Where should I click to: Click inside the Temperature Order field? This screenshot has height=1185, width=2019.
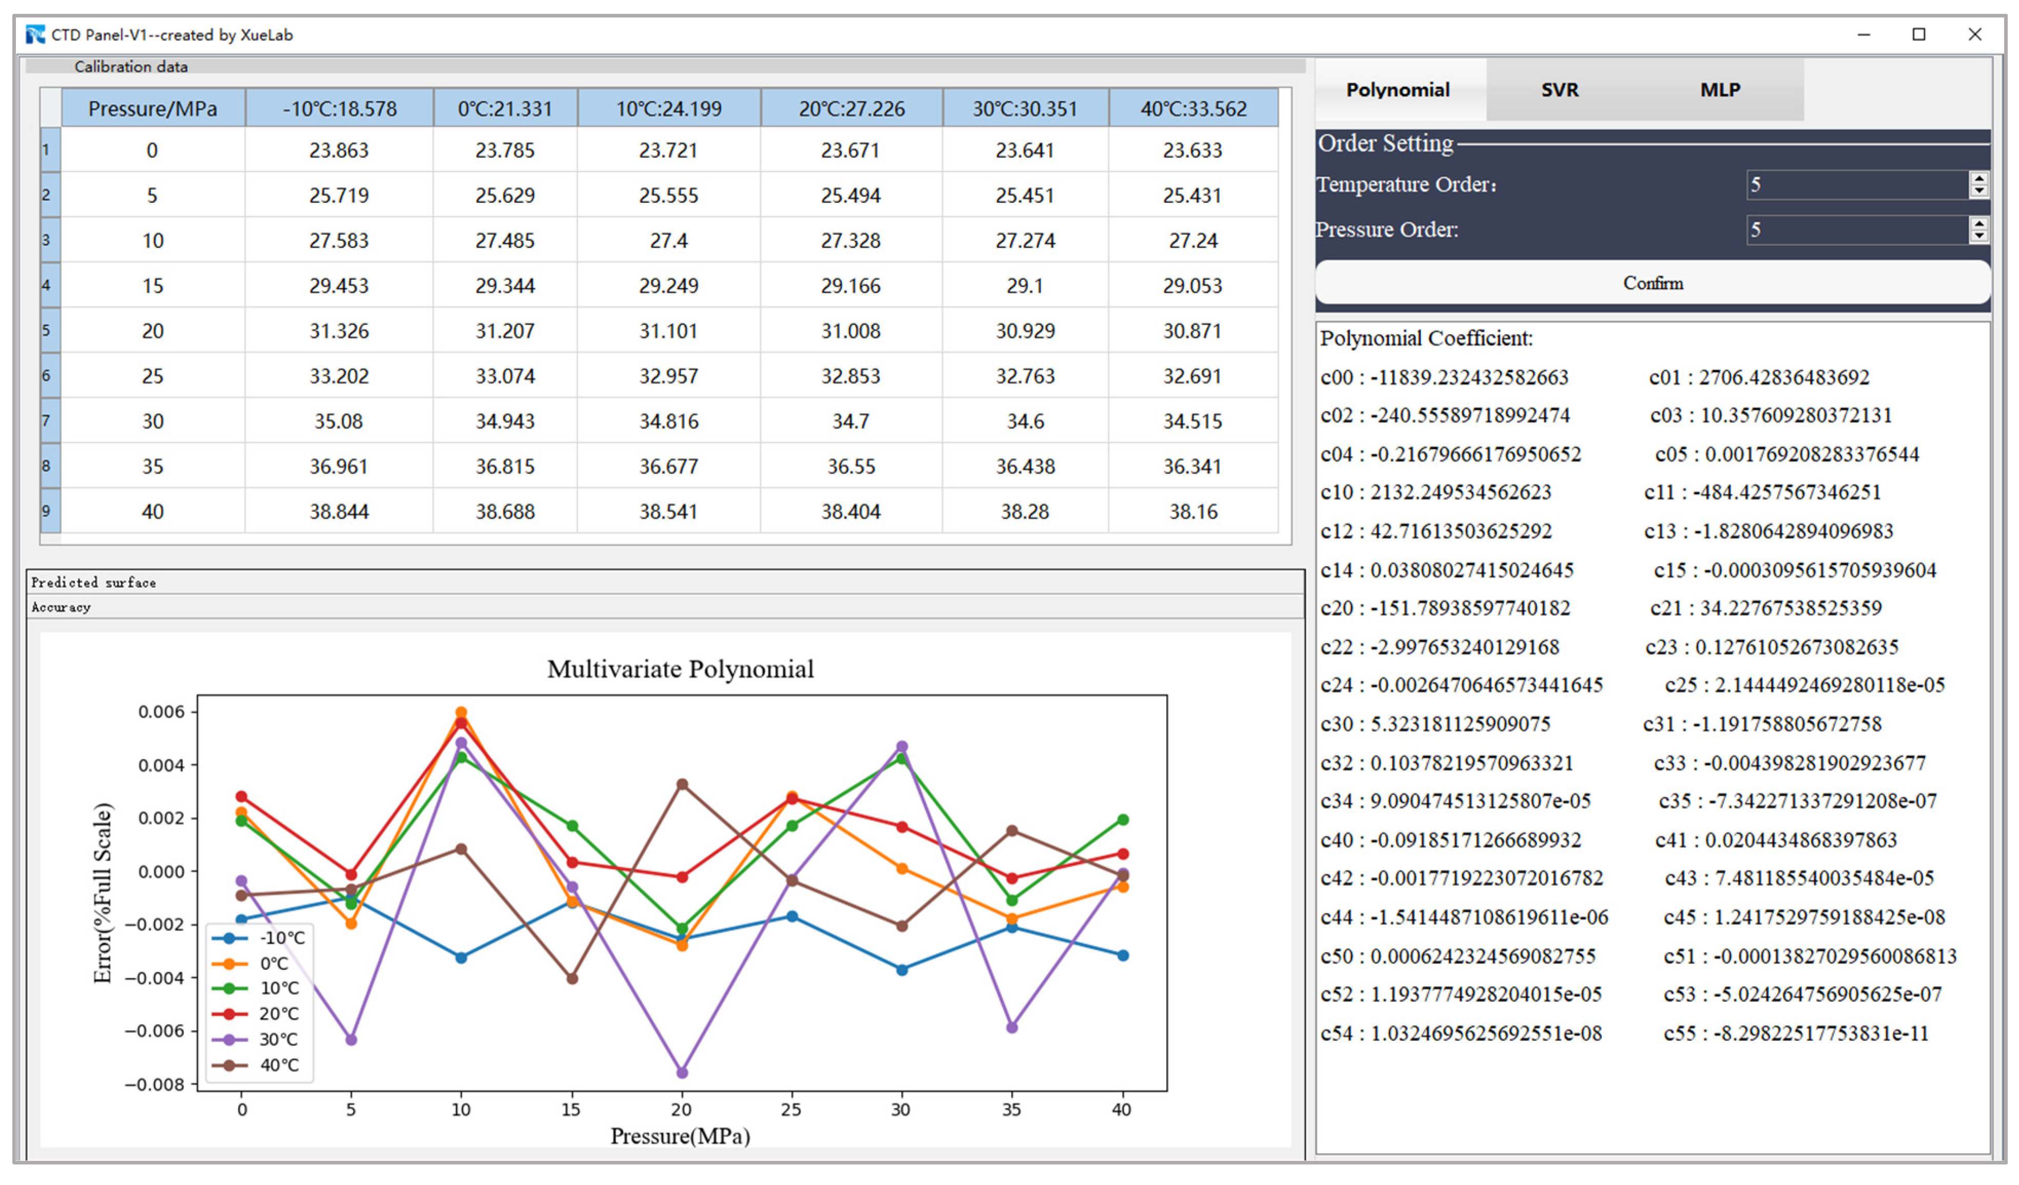tap(1855, 185)
